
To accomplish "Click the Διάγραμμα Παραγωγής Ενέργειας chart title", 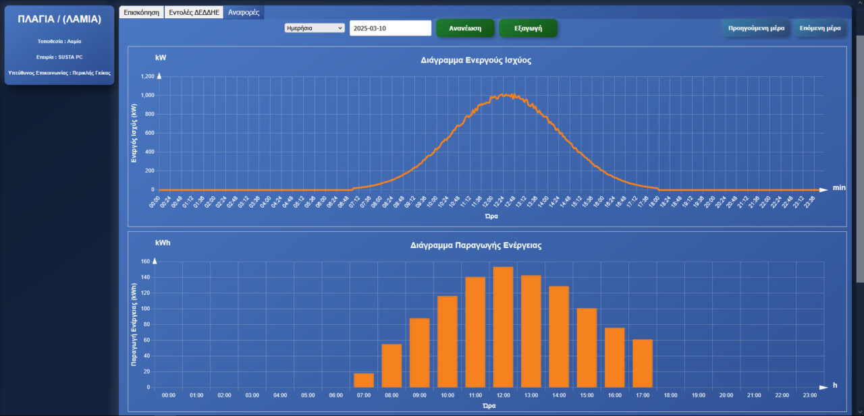I will (476, 245).
